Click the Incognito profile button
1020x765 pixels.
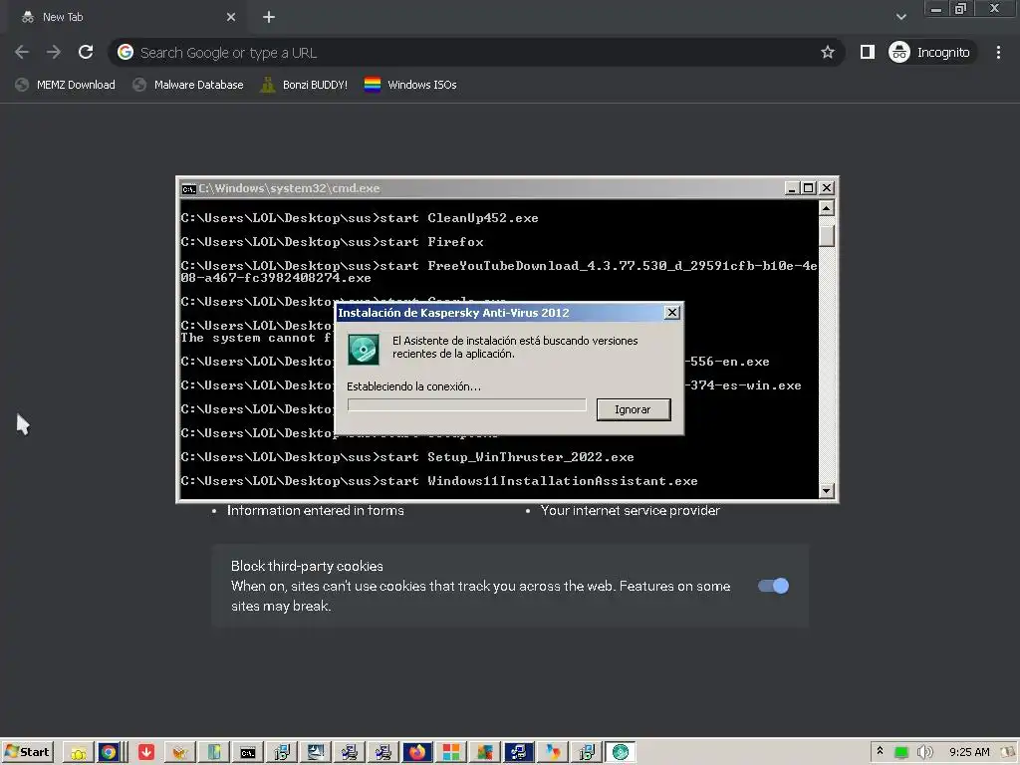(930, 52)
